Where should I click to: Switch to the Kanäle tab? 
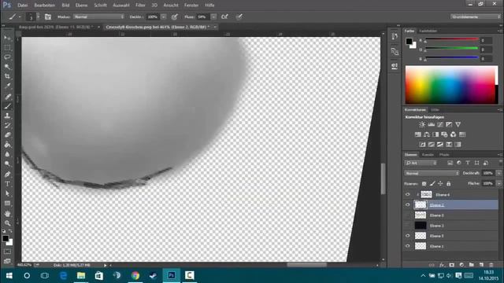click(x=428, y=155)
